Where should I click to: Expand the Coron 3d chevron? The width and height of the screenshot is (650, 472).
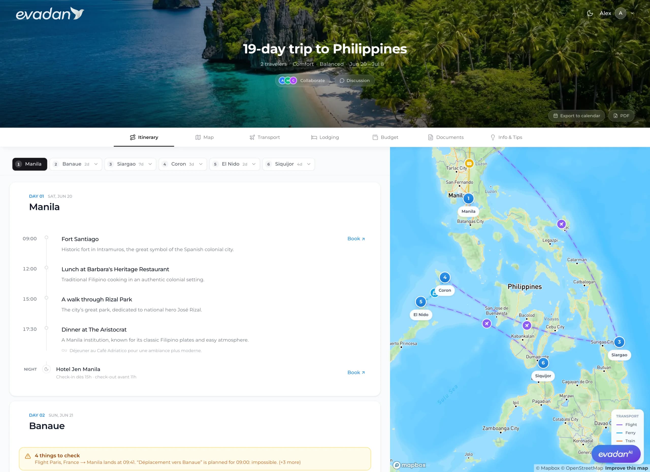point(201,164)
